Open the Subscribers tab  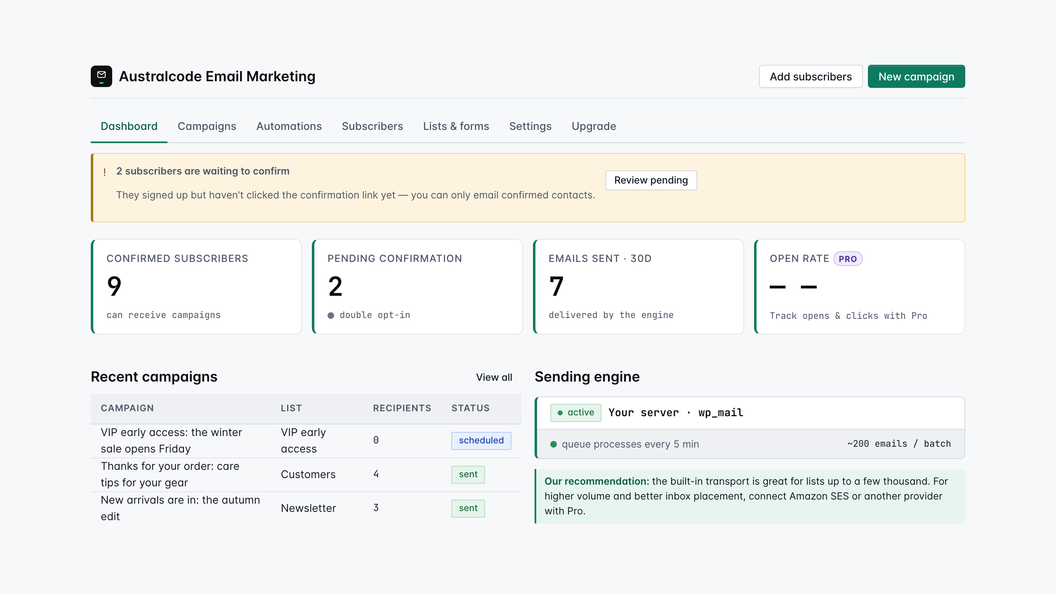(372, 126)
